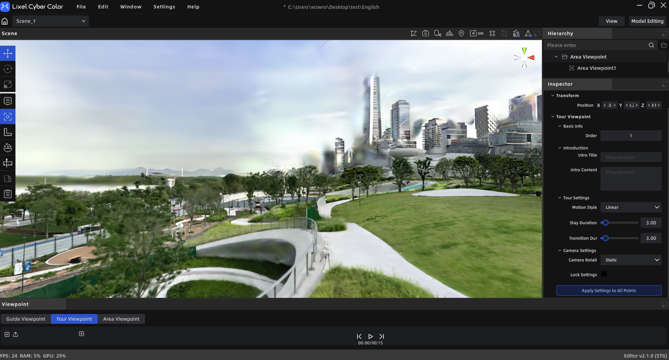
Task: Open the Window menu
Action: click(x=131, y=7)
